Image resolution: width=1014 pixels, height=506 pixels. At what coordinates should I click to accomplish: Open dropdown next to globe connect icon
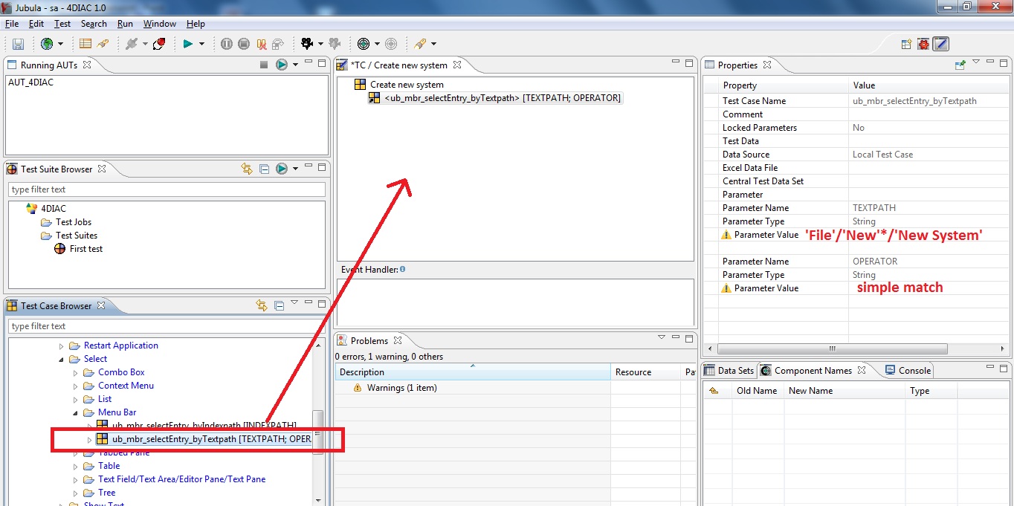(61, 44)
